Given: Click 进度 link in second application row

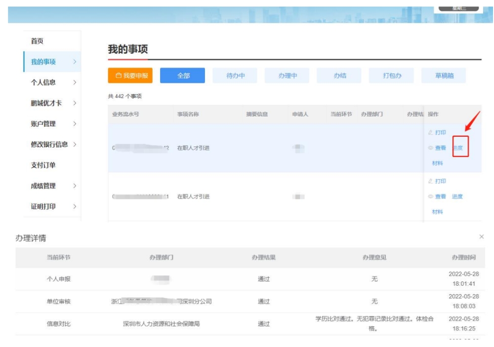Looking at the screenshot, I should (x=457, y=196).
